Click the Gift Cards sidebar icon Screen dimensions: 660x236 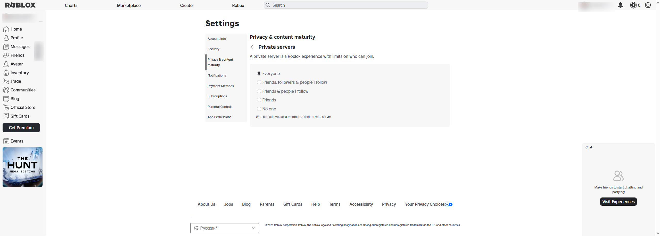pyautogui.click(x=6, y=116)
